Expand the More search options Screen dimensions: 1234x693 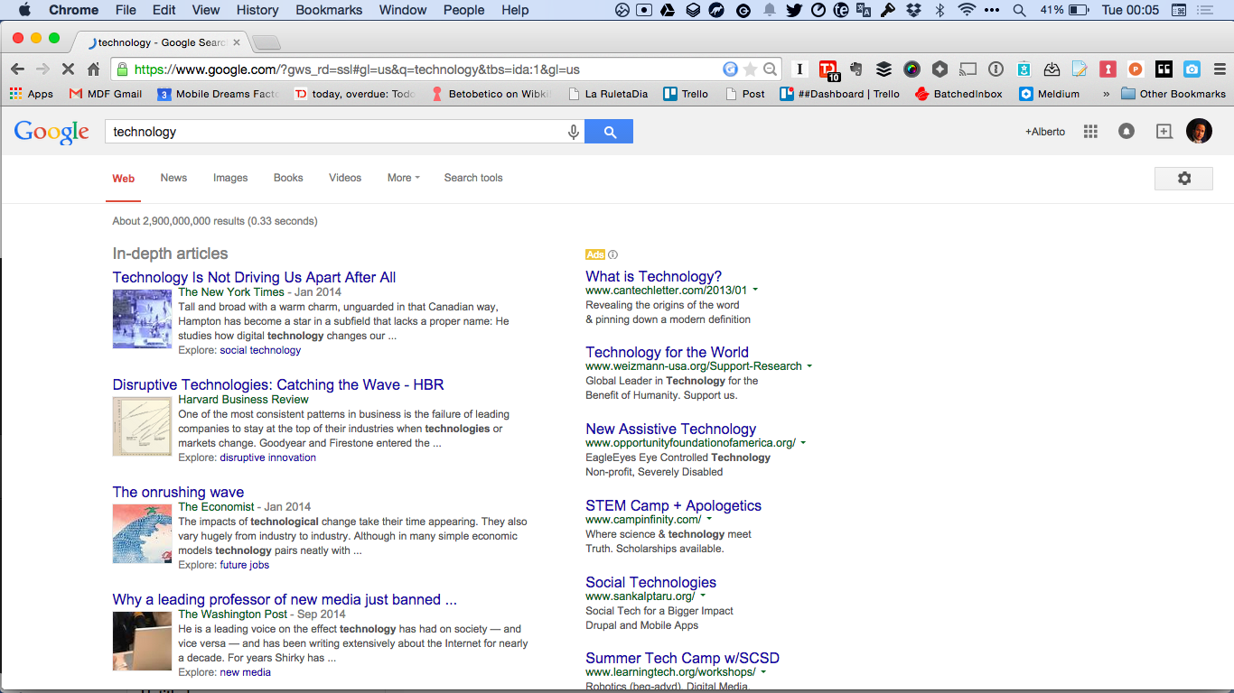[403, 178]
